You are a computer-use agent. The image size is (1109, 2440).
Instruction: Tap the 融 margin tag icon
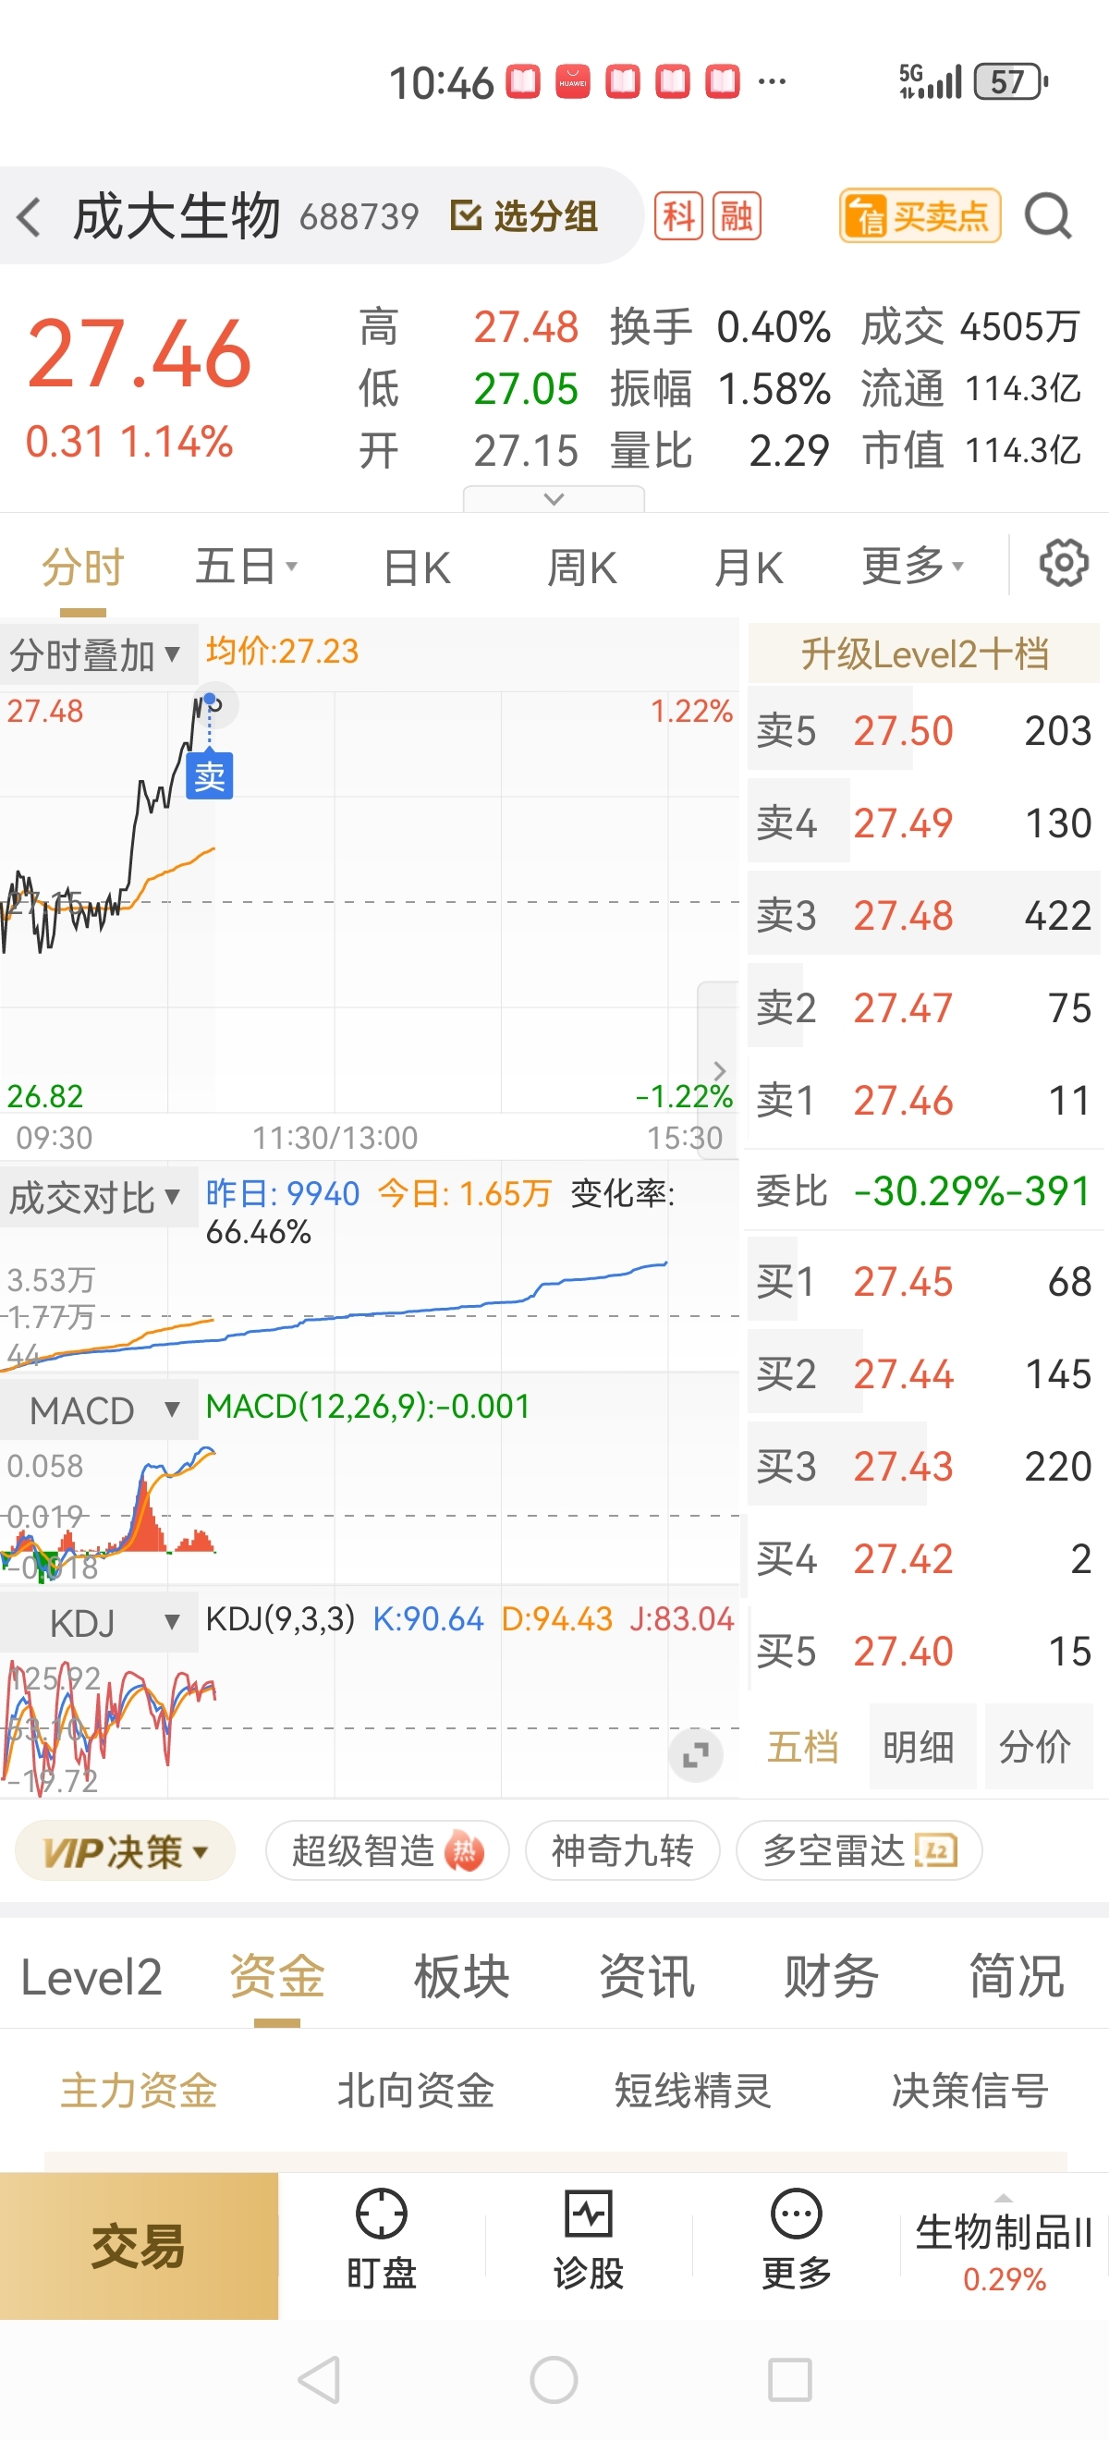(737, 216)
